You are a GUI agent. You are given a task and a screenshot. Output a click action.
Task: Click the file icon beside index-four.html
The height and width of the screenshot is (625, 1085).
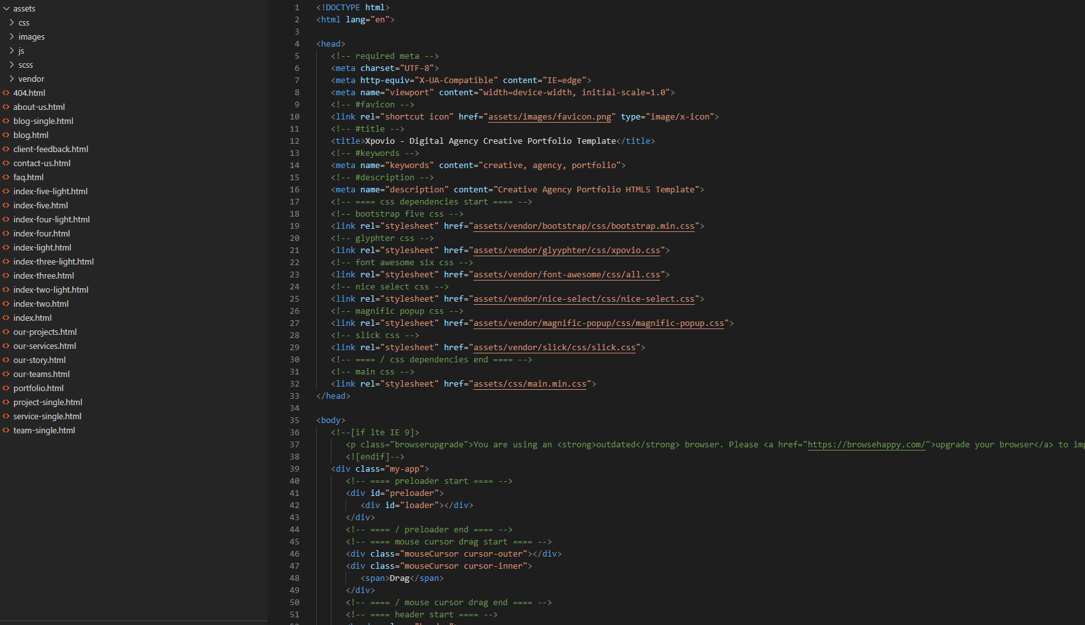tap(6, 233)
